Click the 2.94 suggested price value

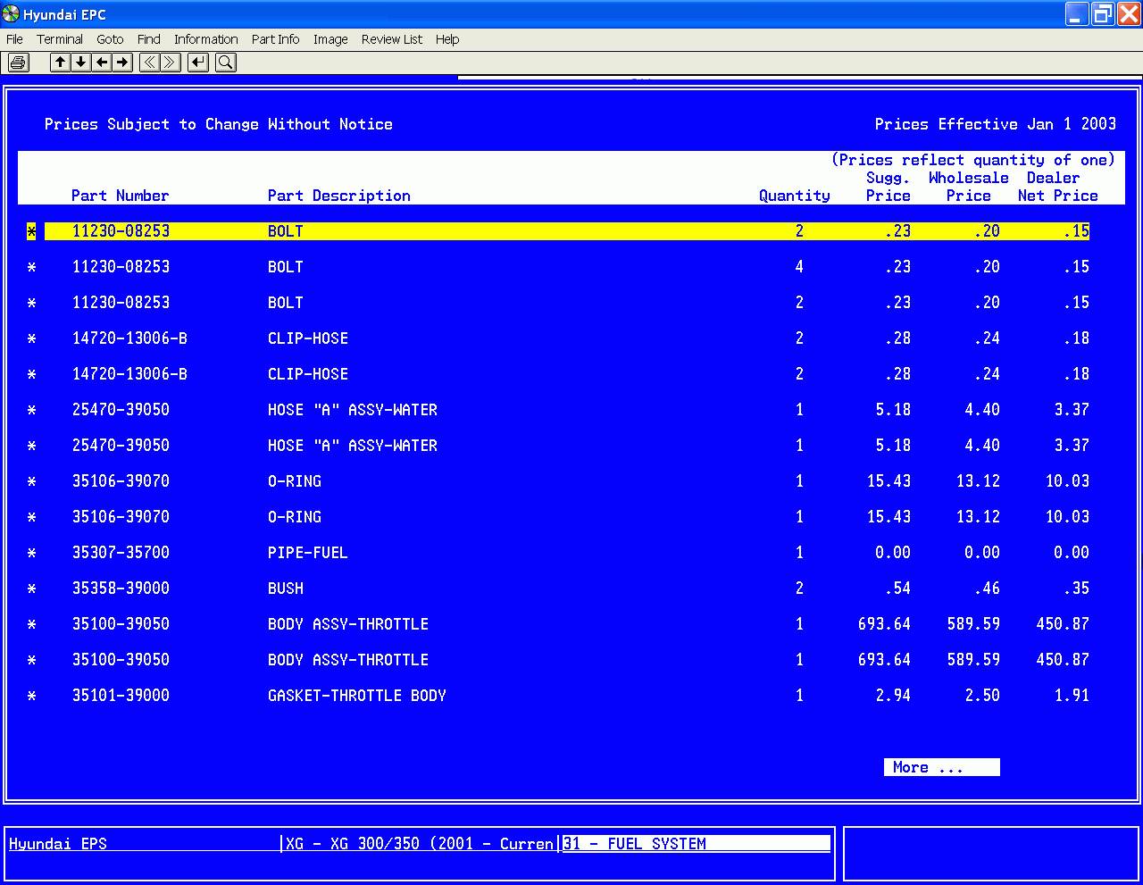click(x=893, y=696)
